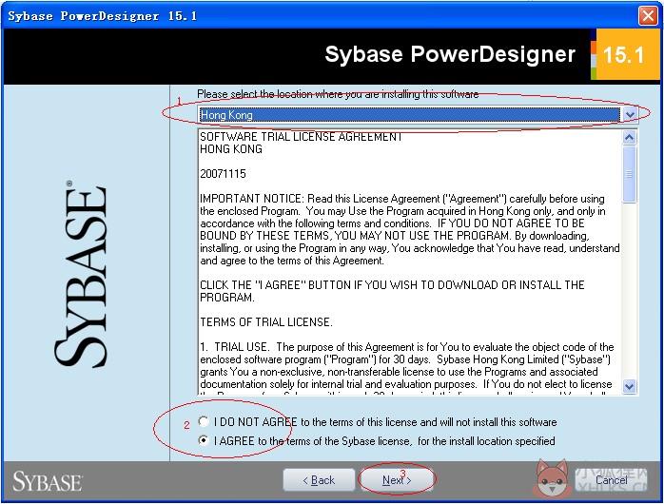Viewport: 664px width, 504px height.
Task: Select the I AGREE radio button
Action: coord(204,440)
